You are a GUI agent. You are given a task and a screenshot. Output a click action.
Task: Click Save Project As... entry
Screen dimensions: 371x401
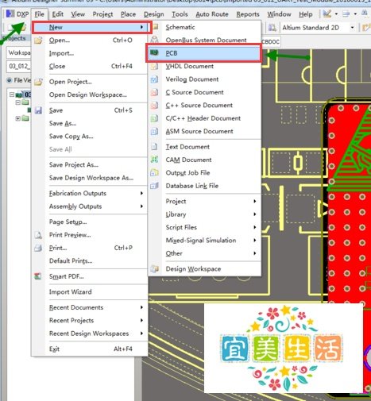click(x=89, y=164)
